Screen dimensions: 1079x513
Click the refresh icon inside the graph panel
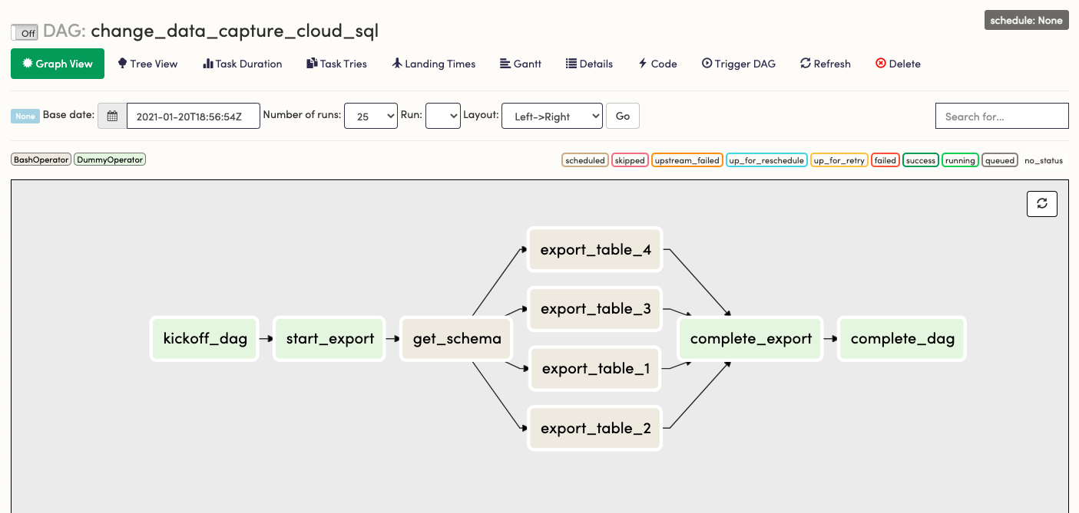[1041, 204]
